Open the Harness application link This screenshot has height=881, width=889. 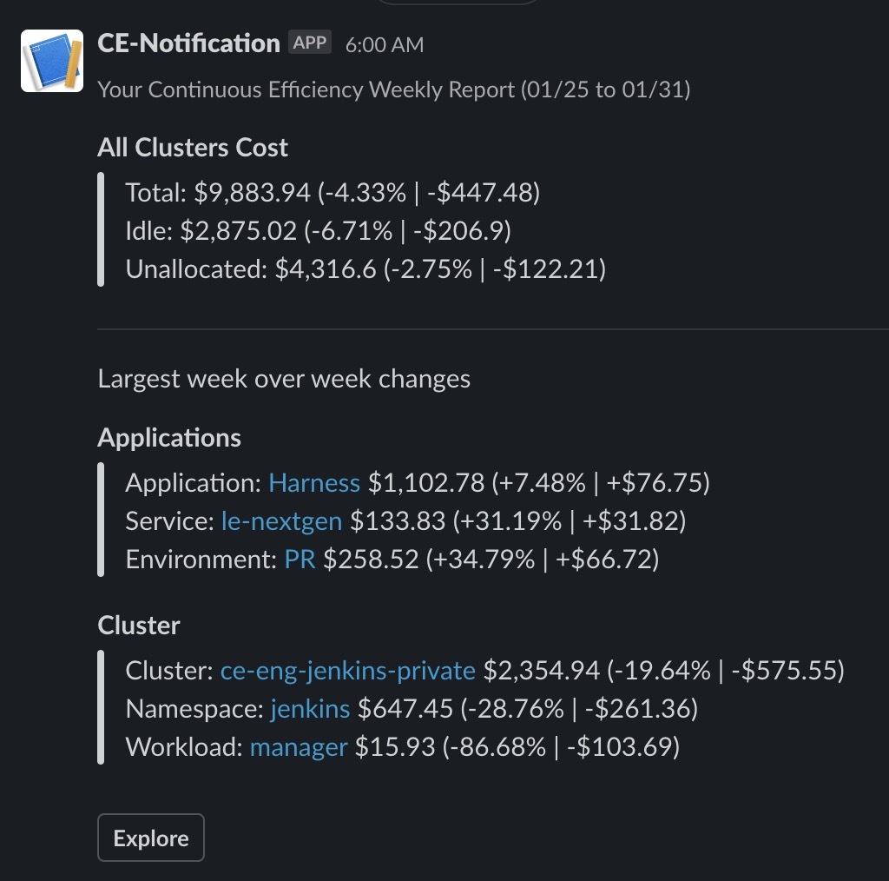[314, 483]
